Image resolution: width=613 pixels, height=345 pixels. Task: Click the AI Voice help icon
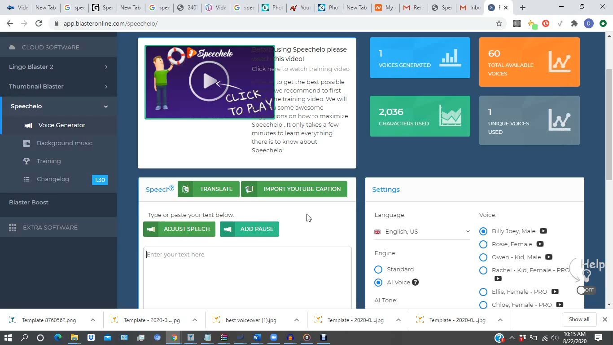click(416, 282)
